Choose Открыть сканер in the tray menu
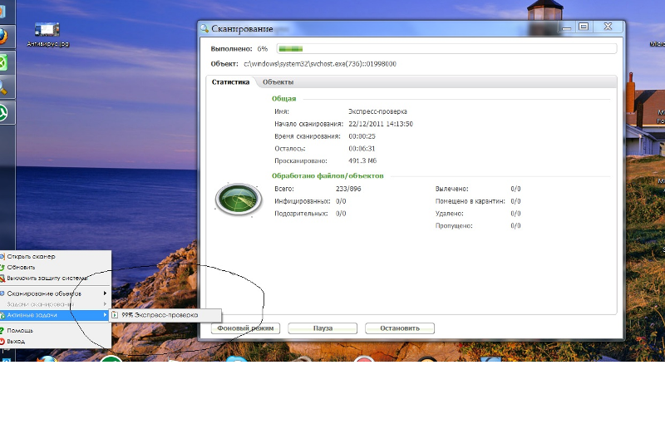Viewport: 665px width, 429px height. (x=32, y=257)
